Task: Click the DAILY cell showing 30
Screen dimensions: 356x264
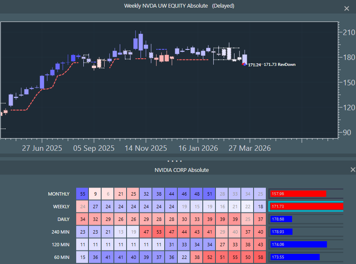Action: coord(184,219)
